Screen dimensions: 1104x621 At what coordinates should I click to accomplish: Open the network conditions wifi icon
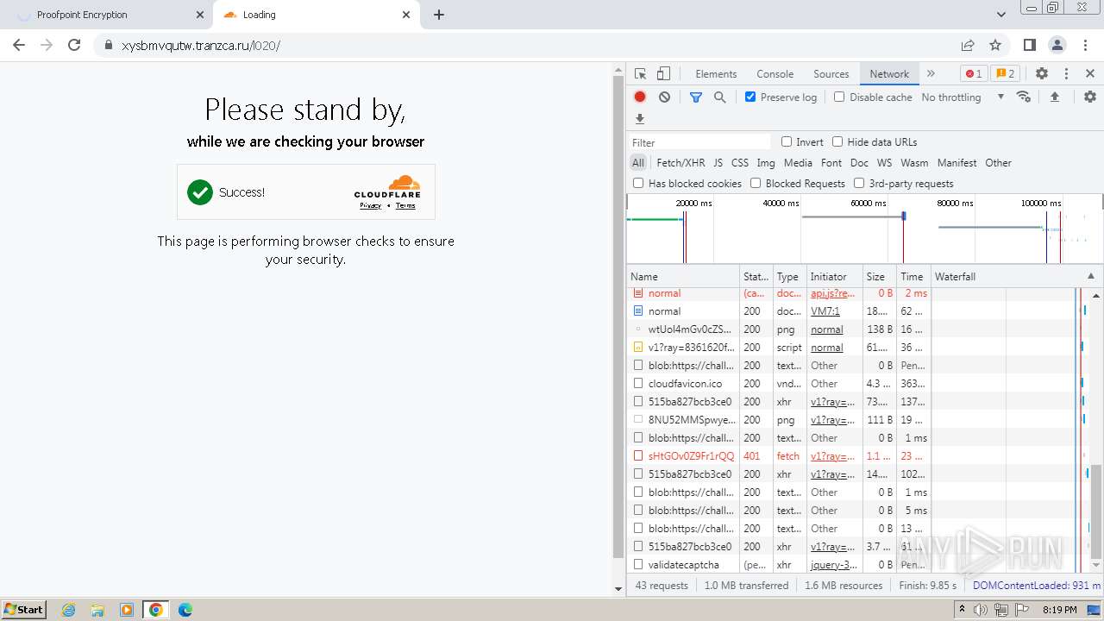tap(1024, 97)
